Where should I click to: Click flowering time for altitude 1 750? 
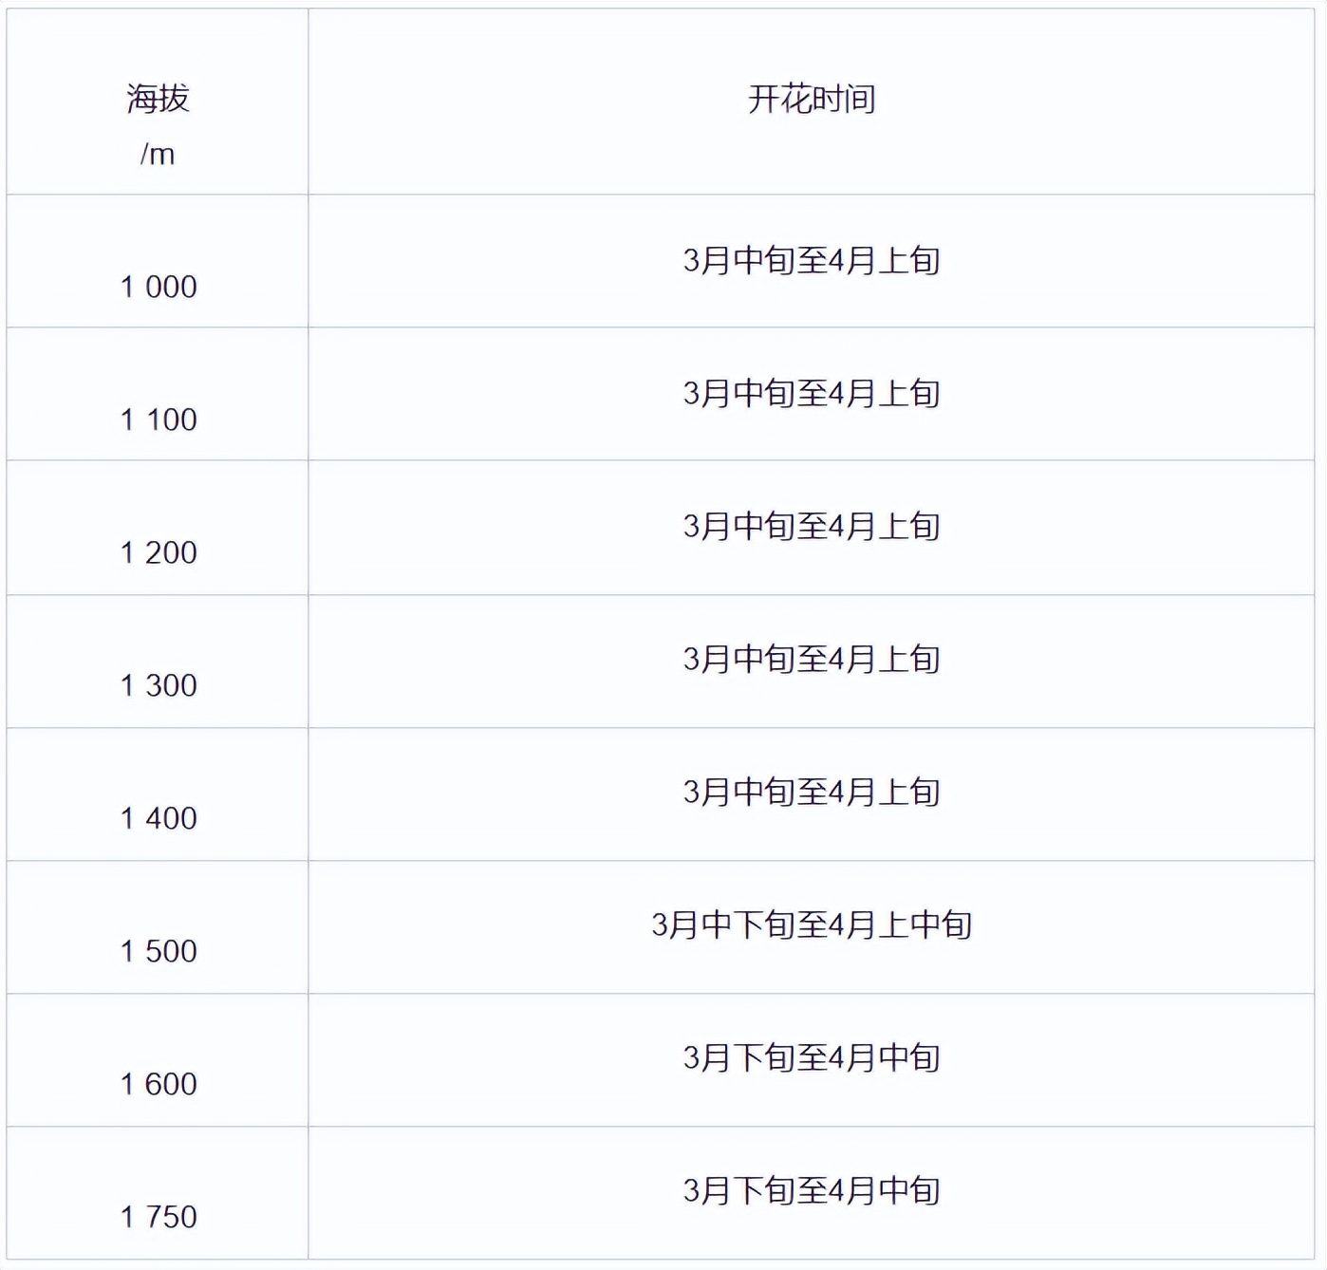(x=812, y=1194)
